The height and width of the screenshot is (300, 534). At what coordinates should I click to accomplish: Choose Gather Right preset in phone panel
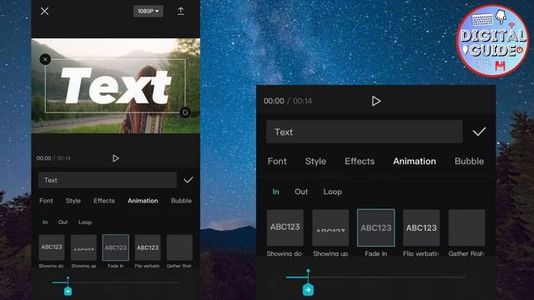pyautogui.click(x=179, y=251)
